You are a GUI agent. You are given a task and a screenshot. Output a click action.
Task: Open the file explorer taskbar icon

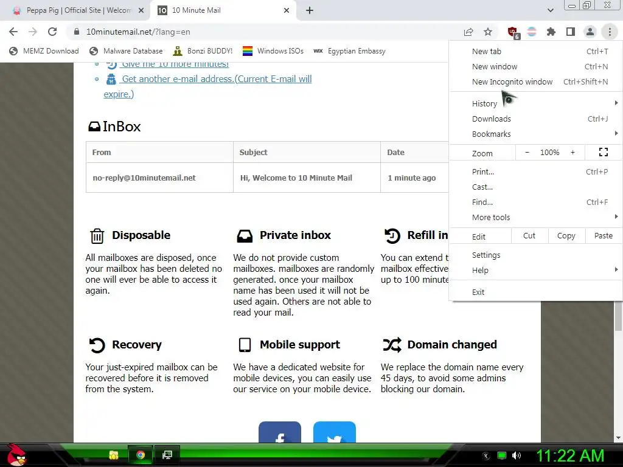pyautogui.click(x=114, y=455)
